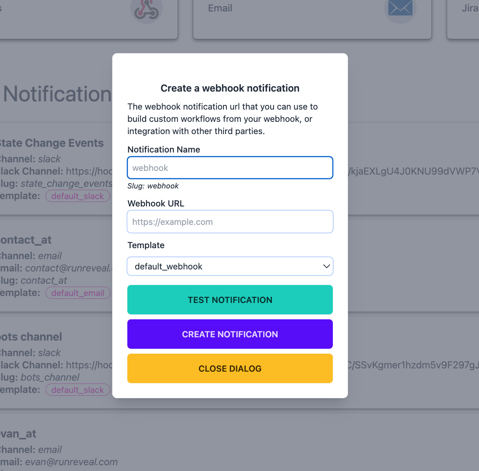Click the state_change_events slug text

click(66, 184)
